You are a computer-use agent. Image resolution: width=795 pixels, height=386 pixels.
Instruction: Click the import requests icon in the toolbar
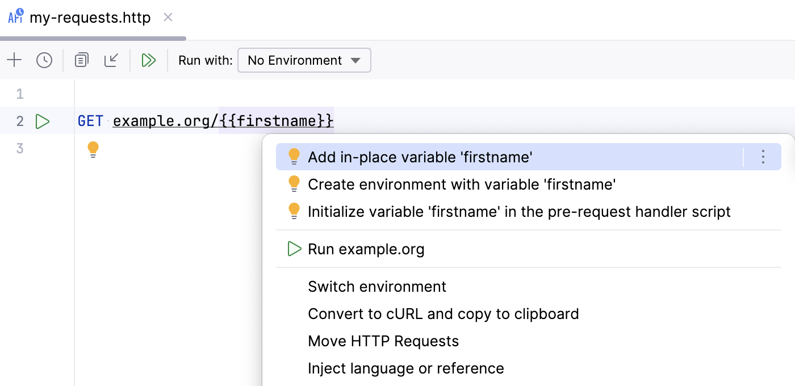pos(111,60)
